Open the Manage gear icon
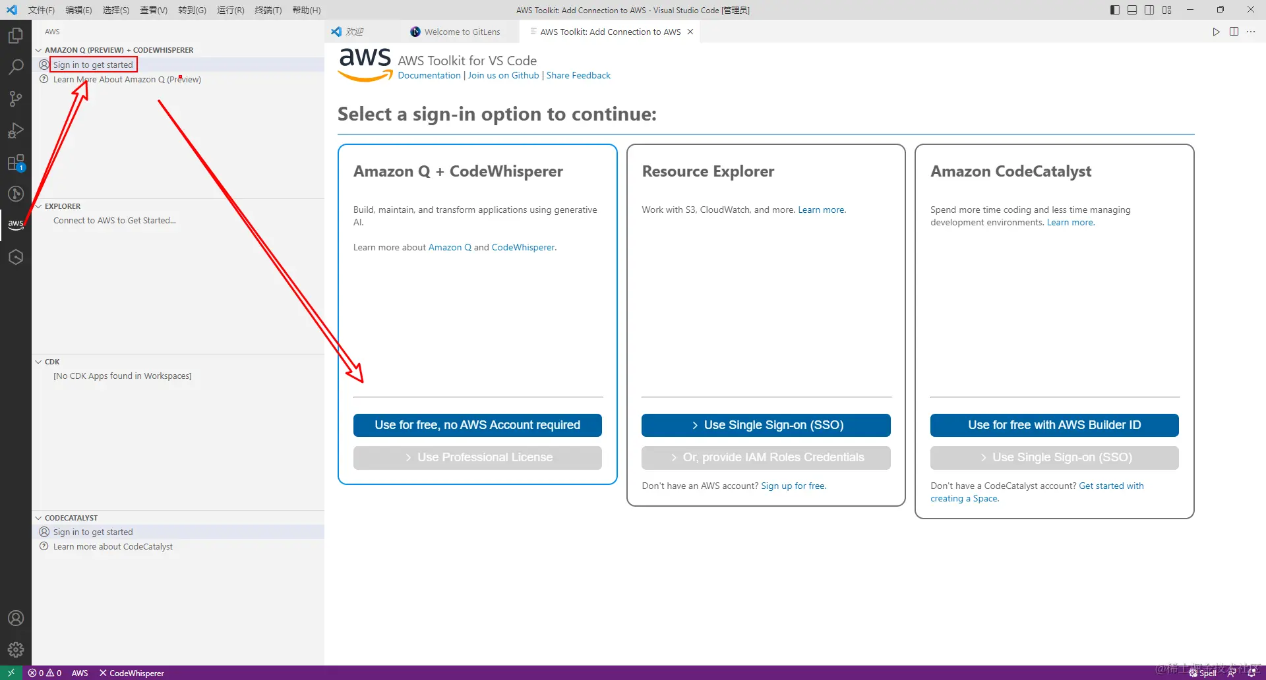This screenshot has width=1266, height=680. pyautogui.click(x=16, y=650)
